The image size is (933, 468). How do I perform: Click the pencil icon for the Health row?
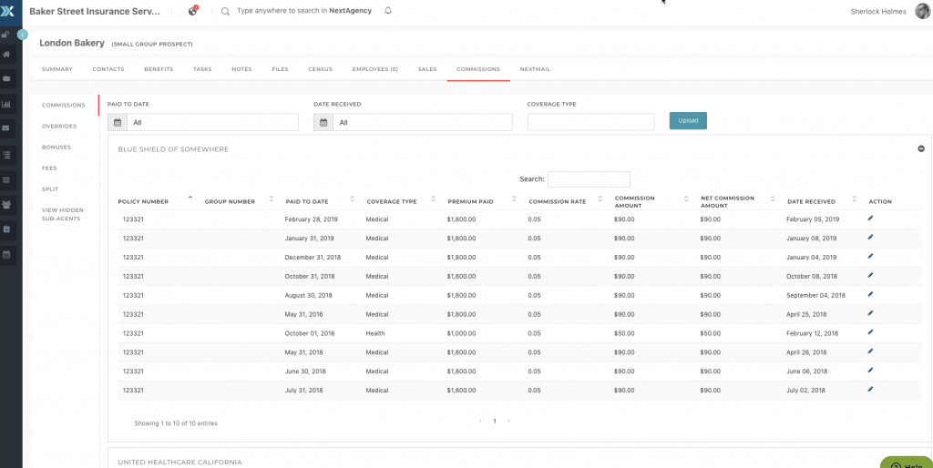(870, 332)
